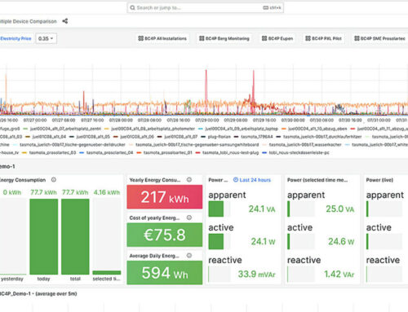The image size is (408, 312).
Task: Click the Last 24 hours clock icon
Action: [x=236, y=180]
